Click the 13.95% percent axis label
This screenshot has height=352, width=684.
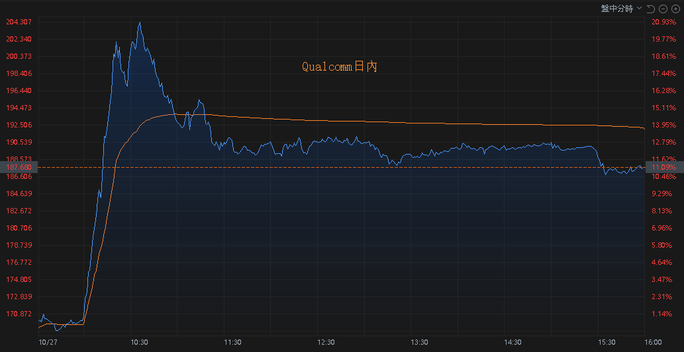click(x=663, y=125)
